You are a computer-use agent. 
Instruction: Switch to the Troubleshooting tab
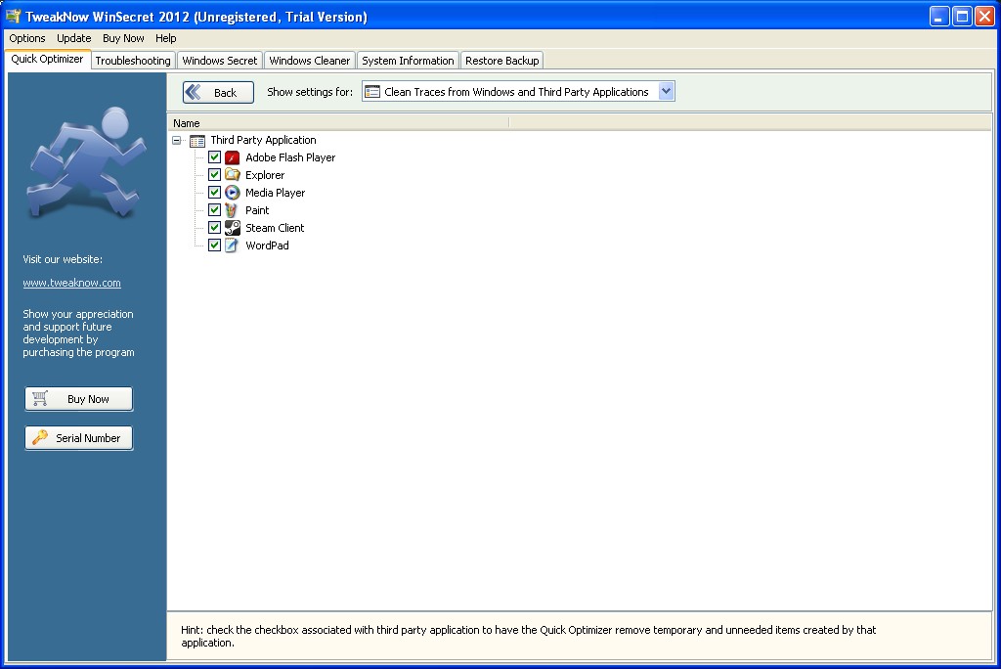[x=133, y=61]
